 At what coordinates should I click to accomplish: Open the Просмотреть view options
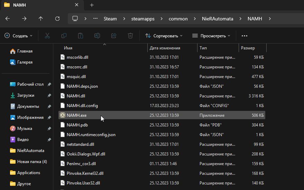(211, 36)
